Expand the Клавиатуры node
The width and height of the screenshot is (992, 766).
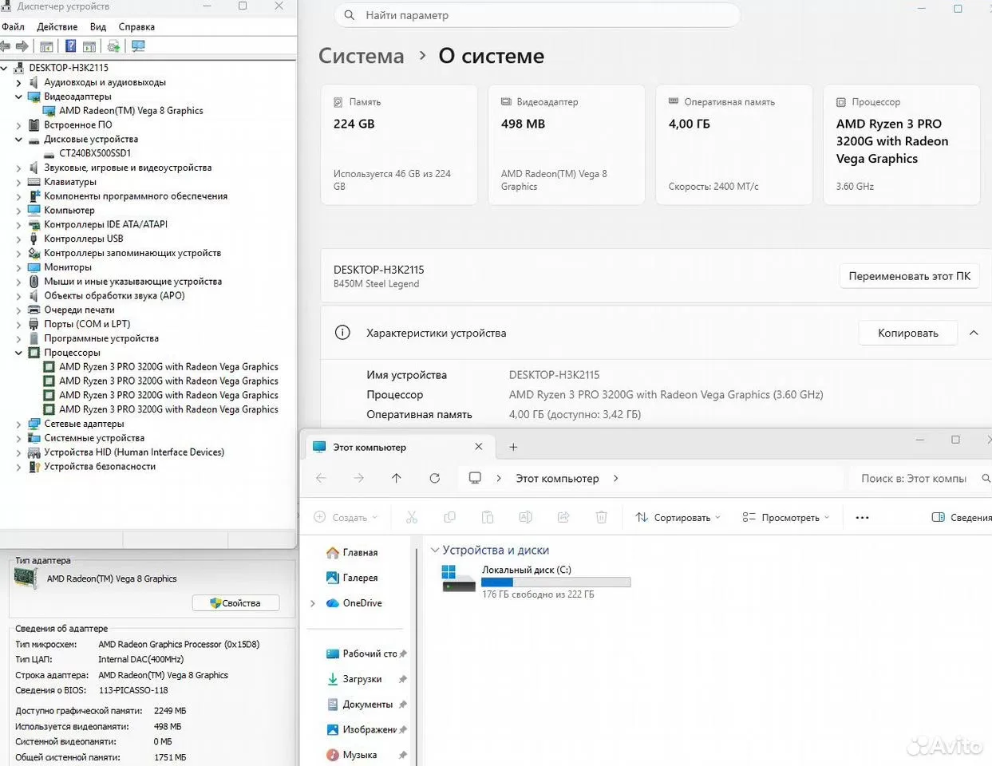[18, 182]
